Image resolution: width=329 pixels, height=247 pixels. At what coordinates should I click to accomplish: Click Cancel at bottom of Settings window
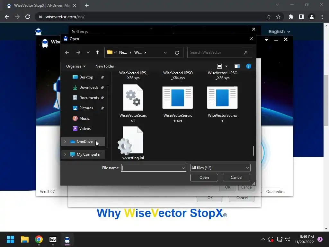[x=242, y=198]
